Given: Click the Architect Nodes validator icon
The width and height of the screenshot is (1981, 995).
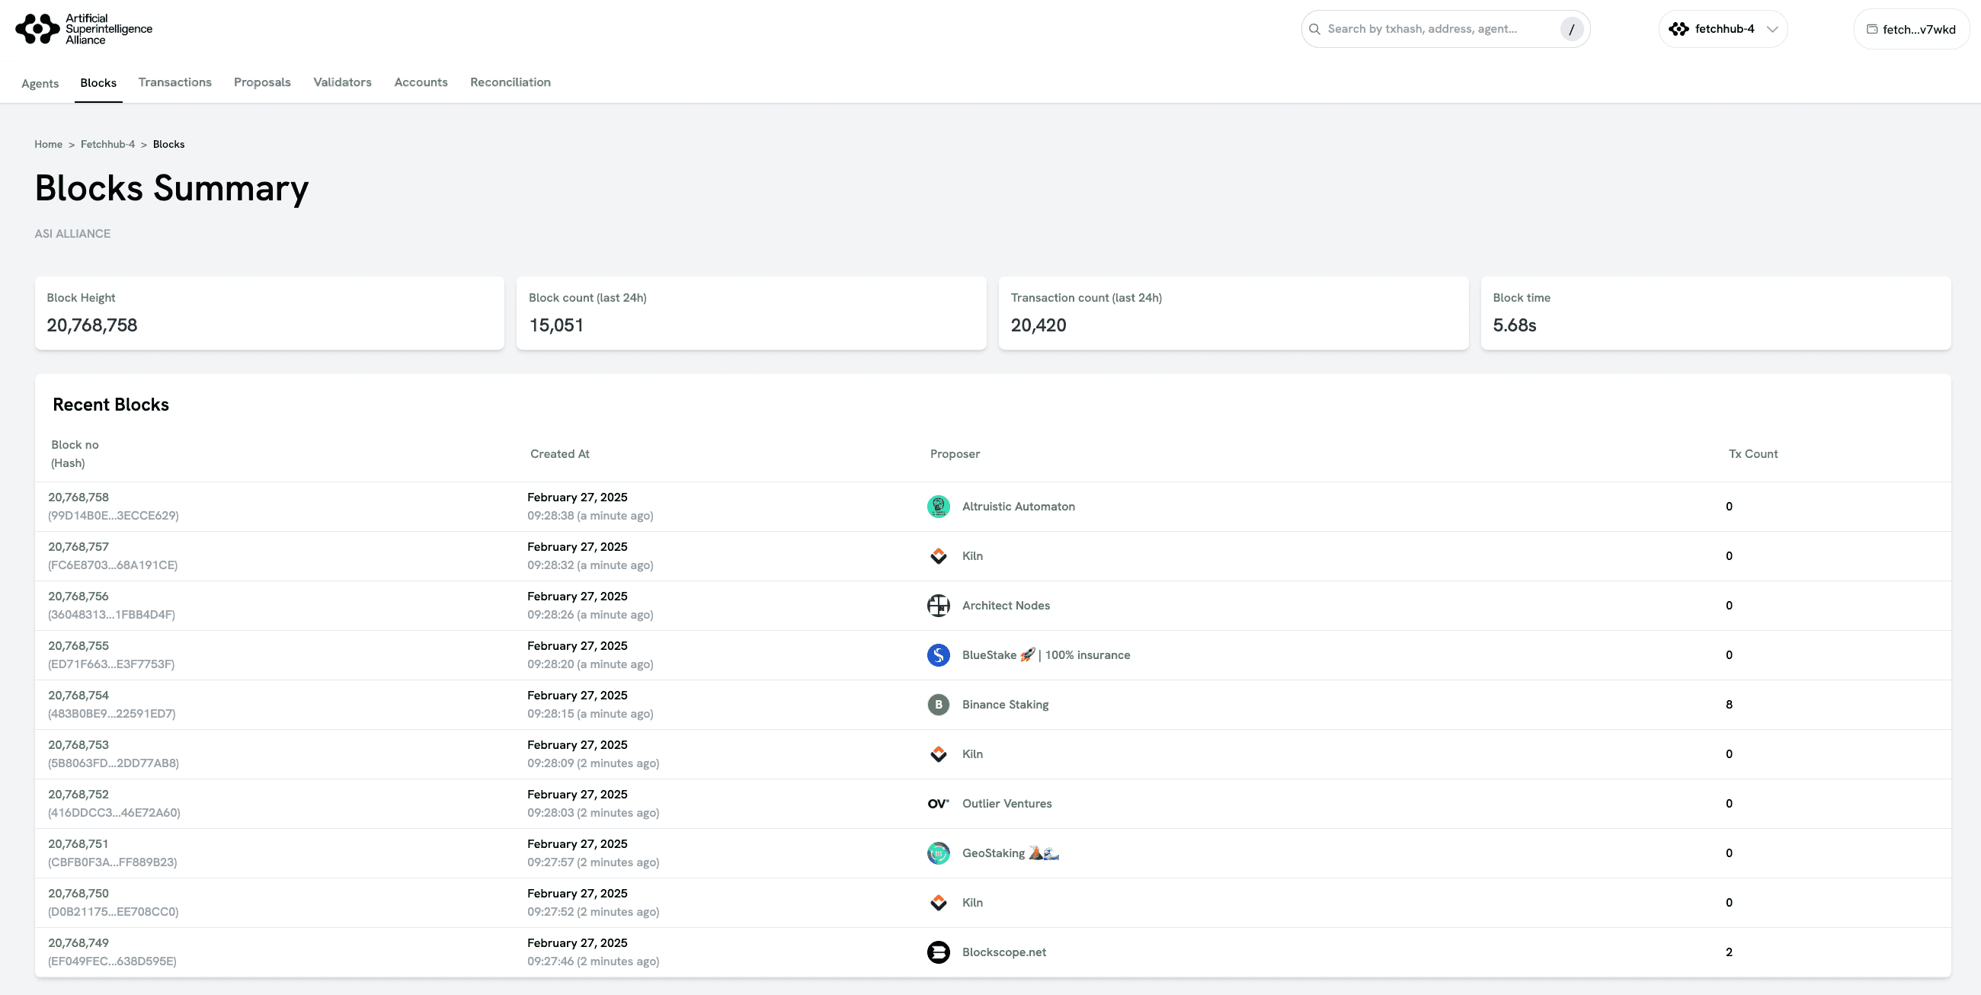Looking at the screenshot, I should [938, 605].
